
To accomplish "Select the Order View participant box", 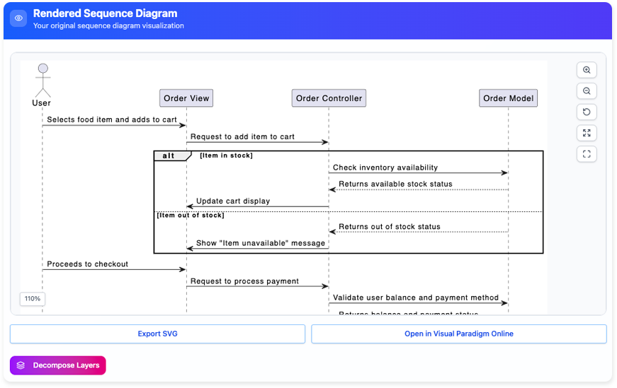I will tap(186, 98).
